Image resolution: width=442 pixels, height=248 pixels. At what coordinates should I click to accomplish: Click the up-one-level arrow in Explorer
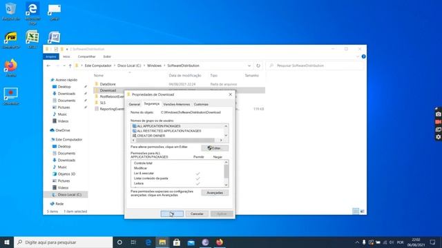[x=70, y=65]
